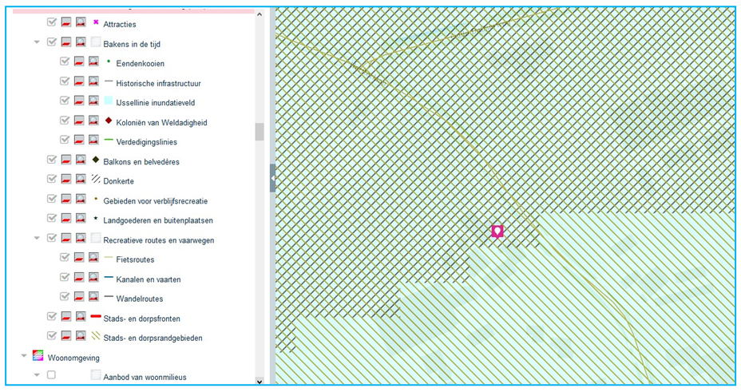This screenshot has width=741, height=392.
Task: Click the red layer icon for Eendenkooien
Action: coord(79,61)
